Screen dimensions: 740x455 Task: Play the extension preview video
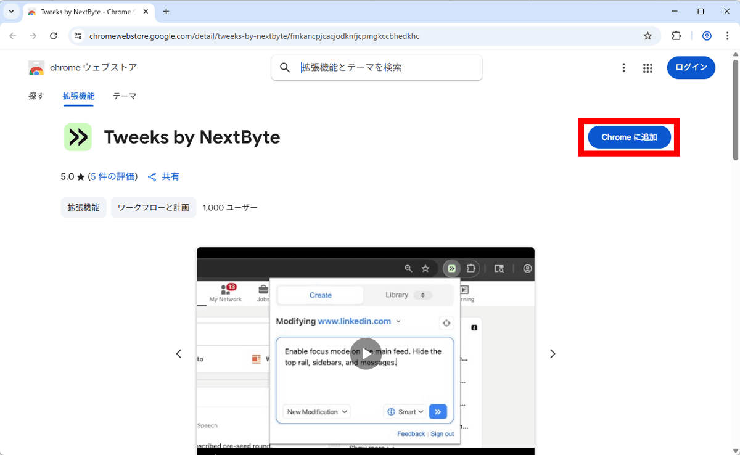(366, 354)
